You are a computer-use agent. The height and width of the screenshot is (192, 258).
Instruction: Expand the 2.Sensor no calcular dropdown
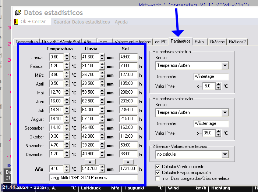pyautogui.click(x=225, y=155)
